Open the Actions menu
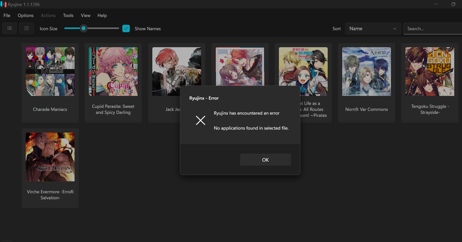462x242 pixels. 48,15
